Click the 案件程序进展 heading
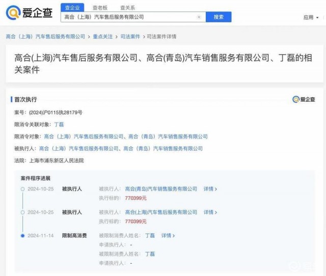Viewport: 326px width, 276px height. pyautogui.click(x=36, y=178)
